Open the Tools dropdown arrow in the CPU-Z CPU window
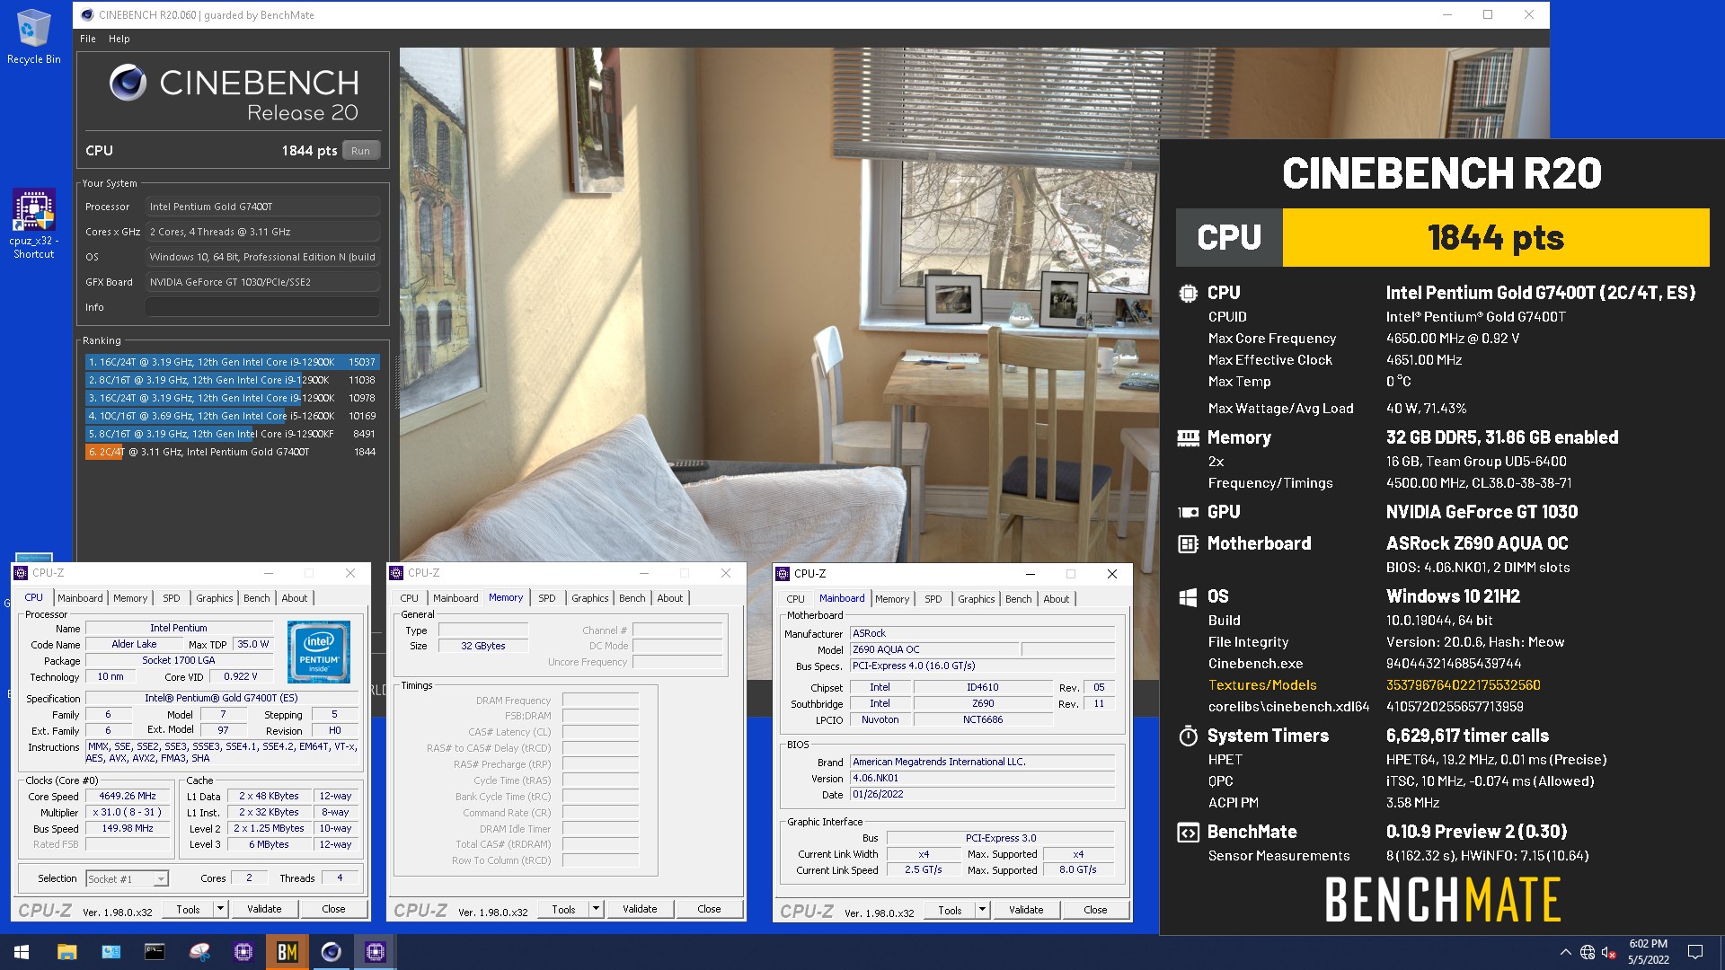This screenshot has height=970, width=1725. [x=220, y=909]
